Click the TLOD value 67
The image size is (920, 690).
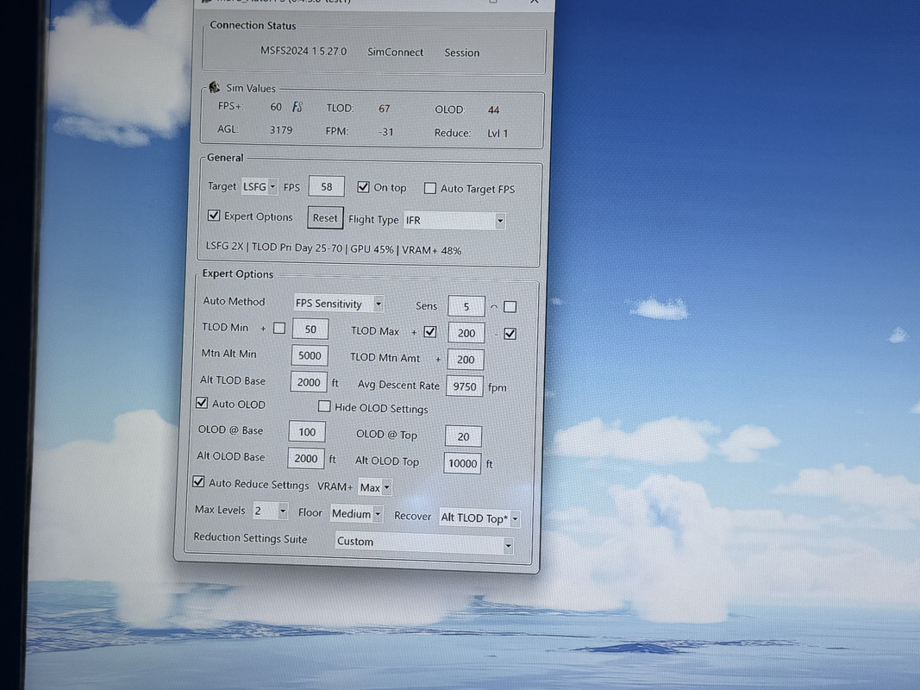pyautogui.click(x=384, y=108)
